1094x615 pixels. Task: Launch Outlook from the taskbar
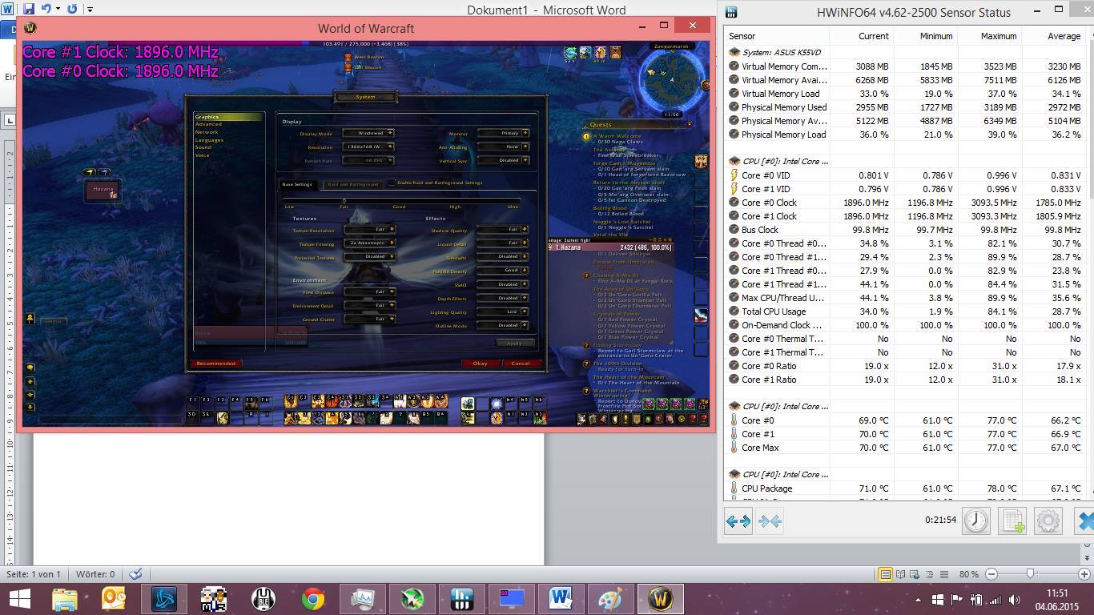point(115,599)
